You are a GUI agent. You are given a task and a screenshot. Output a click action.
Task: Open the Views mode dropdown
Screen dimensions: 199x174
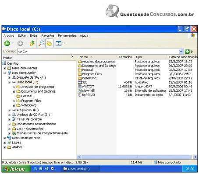coord(60,43)
